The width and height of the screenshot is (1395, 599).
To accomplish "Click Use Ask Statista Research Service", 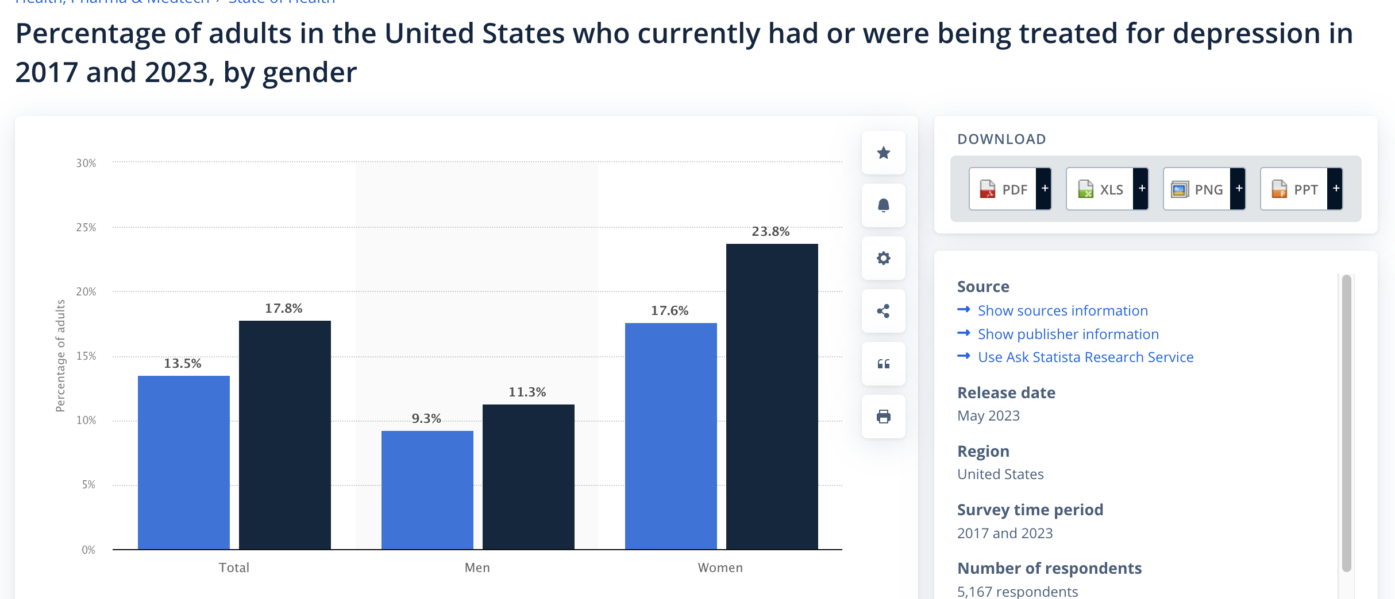I will coord(1085,357).
